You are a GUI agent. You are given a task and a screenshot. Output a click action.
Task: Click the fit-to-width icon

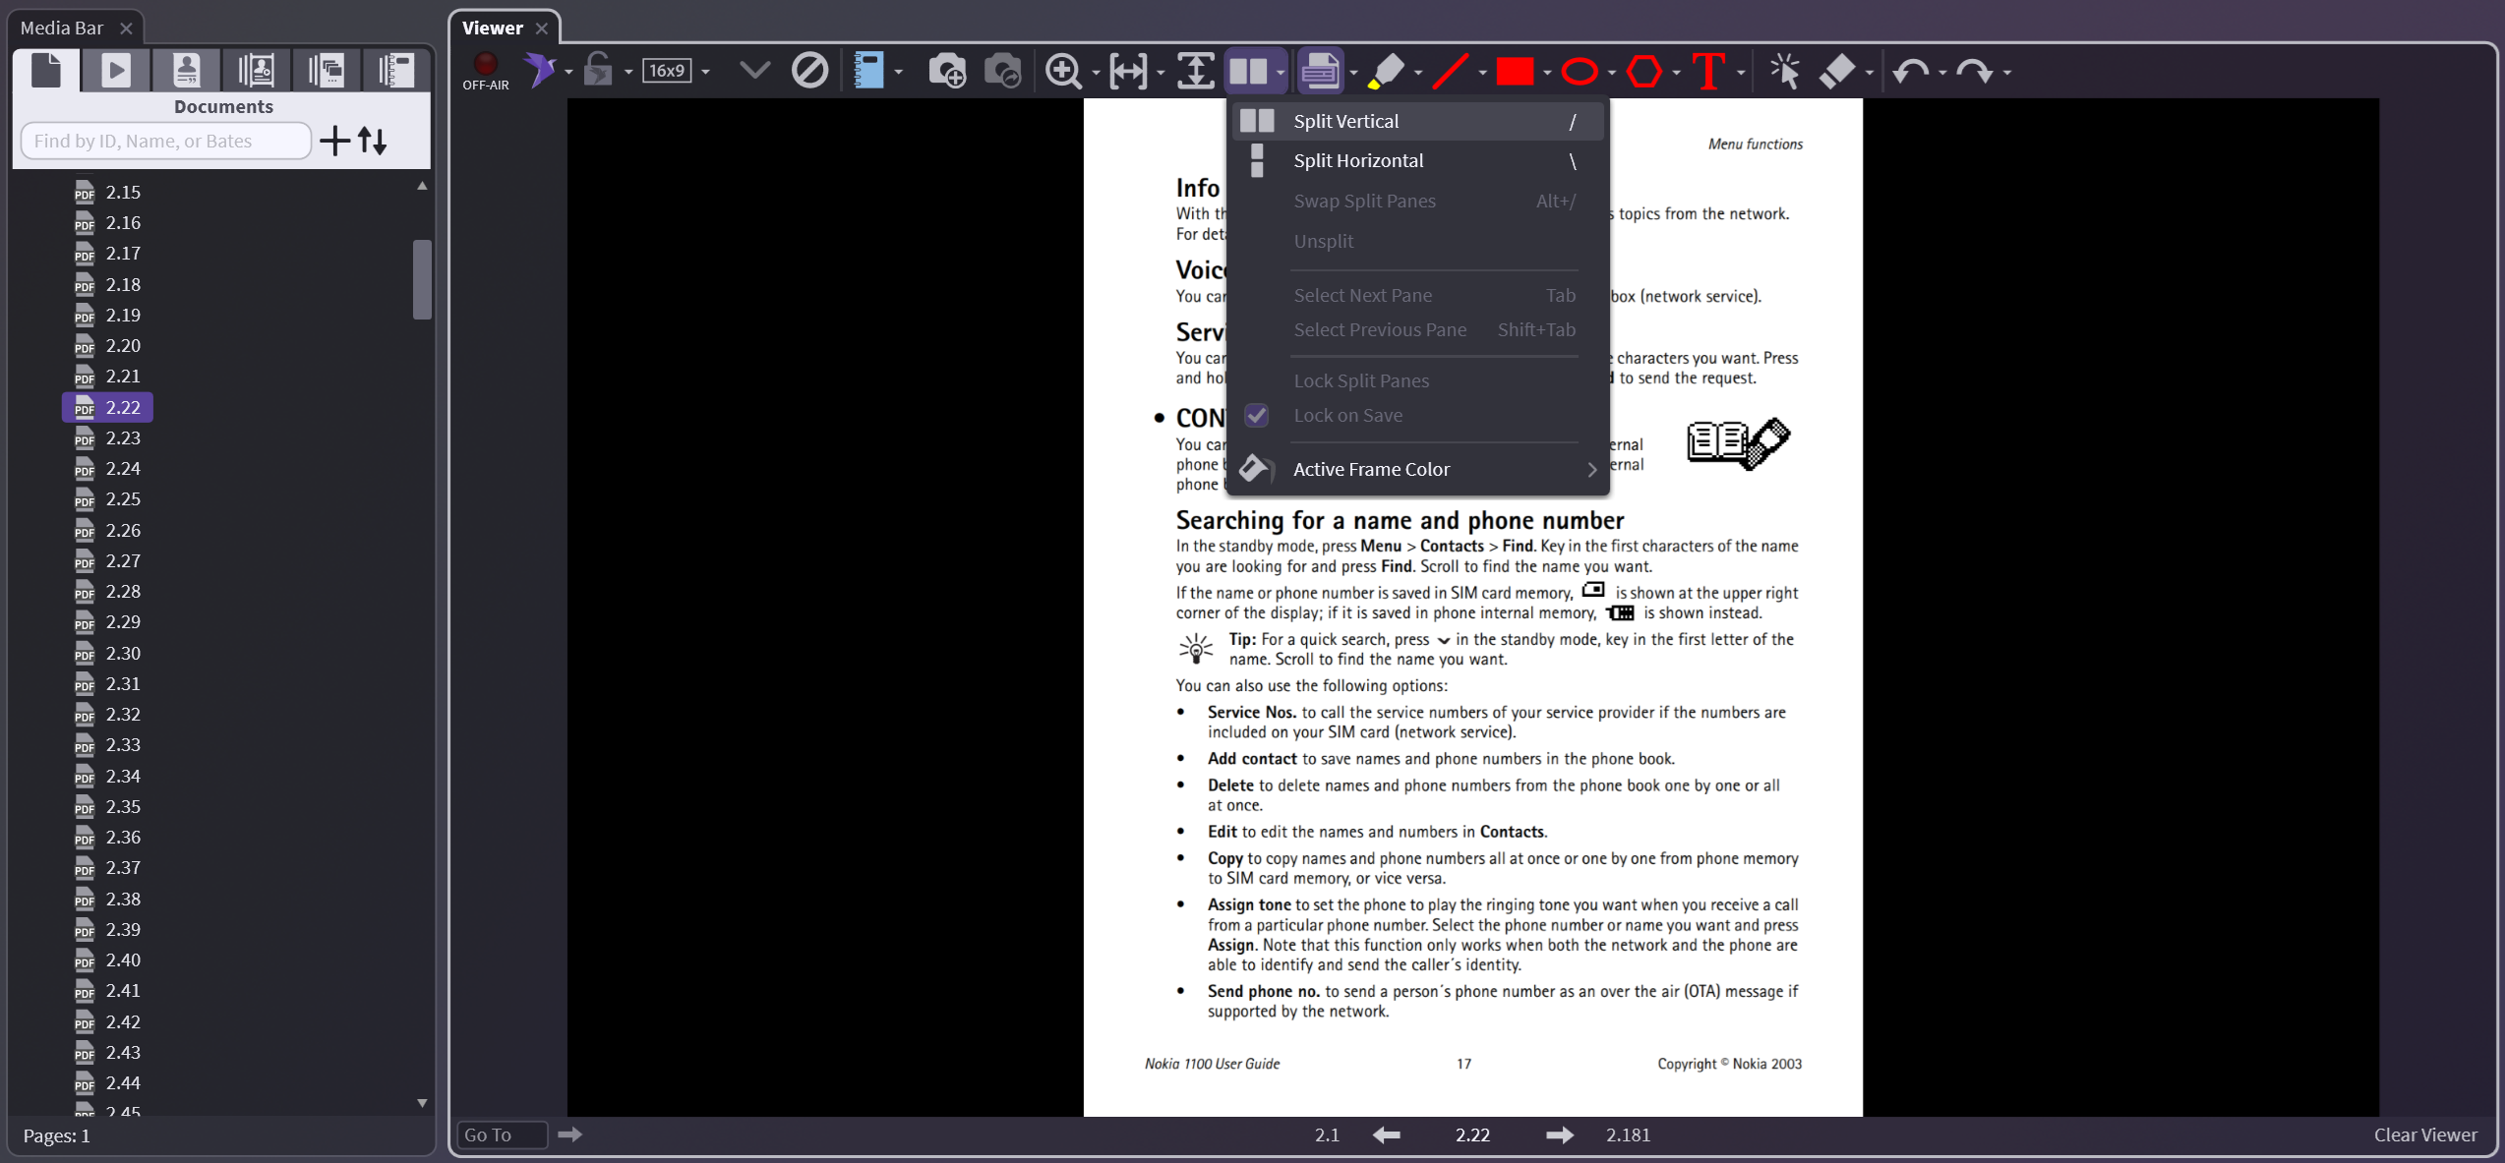[x=1128, y=71]
